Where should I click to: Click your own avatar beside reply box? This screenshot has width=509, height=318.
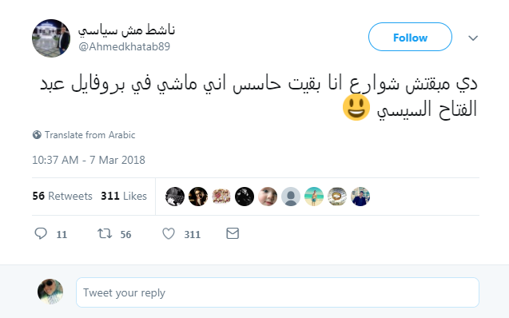50,292
